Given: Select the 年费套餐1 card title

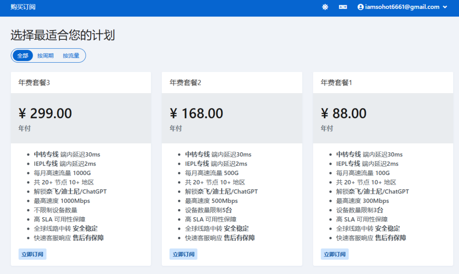Looking at the screenshot, I should coord(336,83).
